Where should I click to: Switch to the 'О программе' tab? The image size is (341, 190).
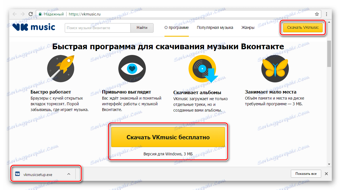(x=177, y=27)
